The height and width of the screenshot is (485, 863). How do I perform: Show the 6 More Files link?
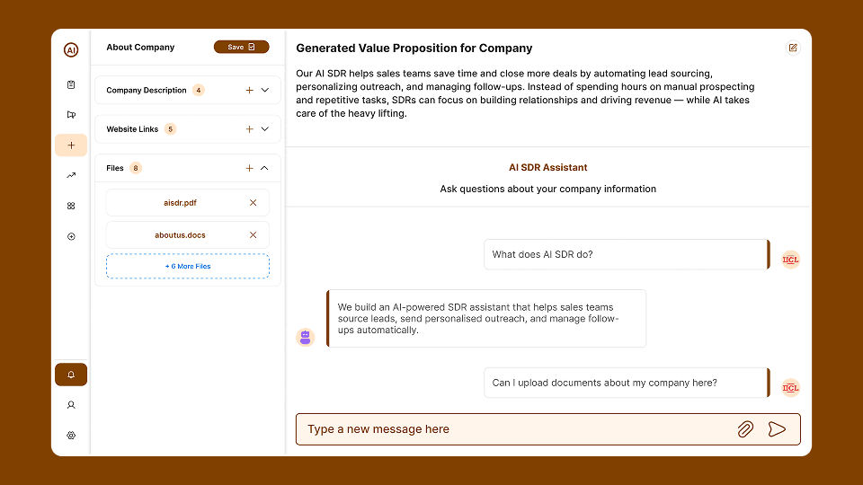187,267
